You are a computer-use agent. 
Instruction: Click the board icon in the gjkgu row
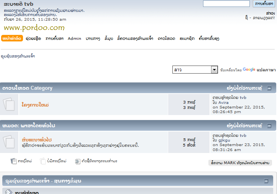(x=9, y=142)
